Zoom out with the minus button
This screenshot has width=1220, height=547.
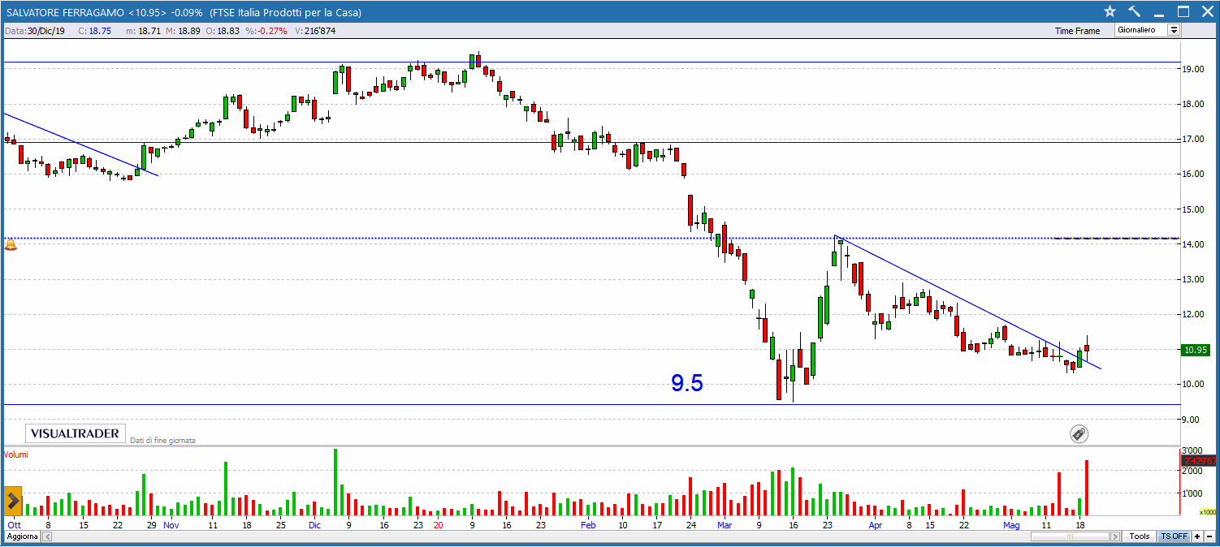click(x=1209, y=536)
